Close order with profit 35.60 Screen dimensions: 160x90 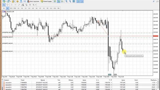click(156, 87)
